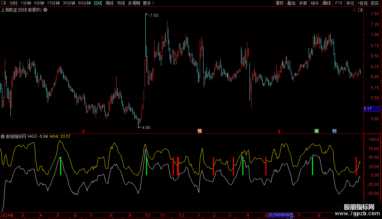This screenshot has height=219, width=382.
Task: Click the month 10 marker on time axis
Action: [x=148, y=215]
